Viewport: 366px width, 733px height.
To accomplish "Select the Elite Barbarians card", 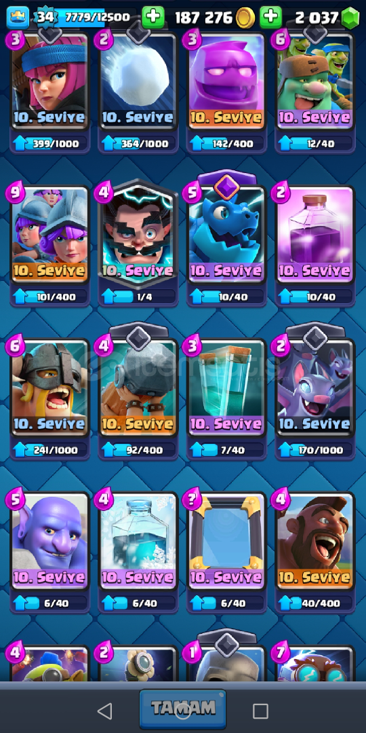I will tap(50, 387).
